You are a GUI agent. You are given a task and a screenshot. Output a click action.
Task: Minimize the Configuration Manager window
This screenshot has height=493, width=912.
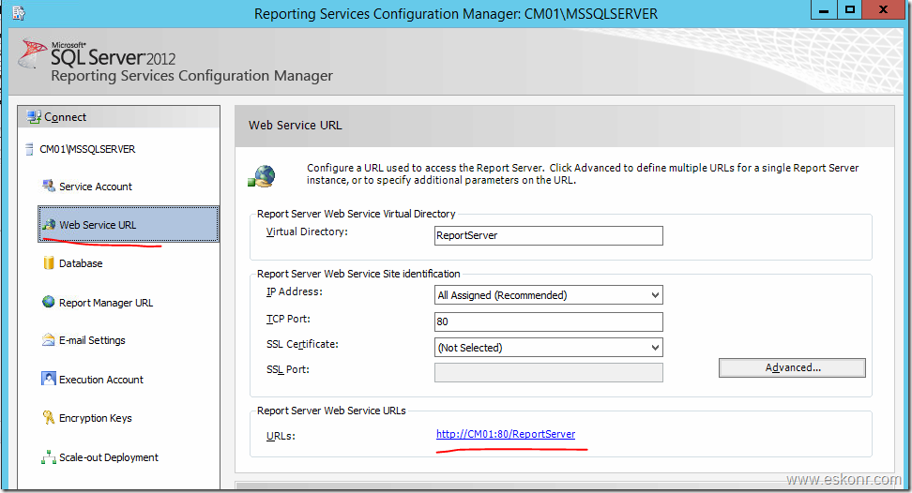coord(824,10)
